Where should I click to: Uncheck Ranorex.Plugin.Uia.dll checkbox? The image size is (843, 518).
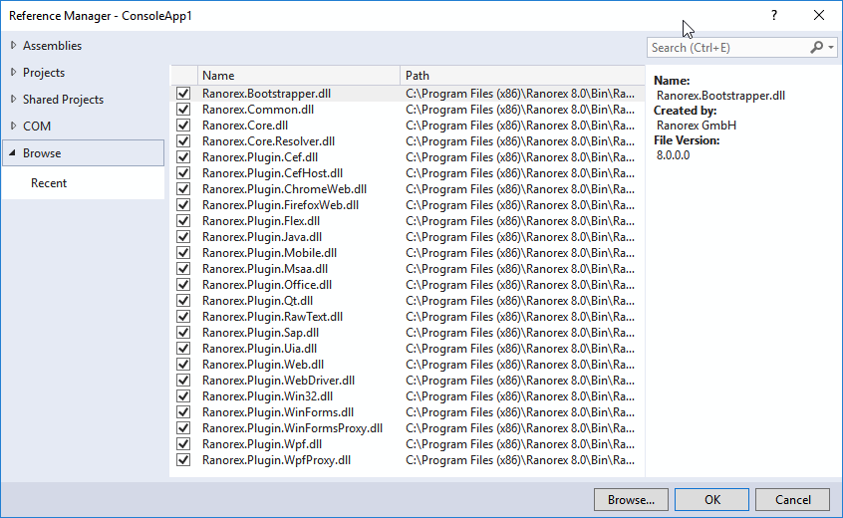(x=183, y=349)
